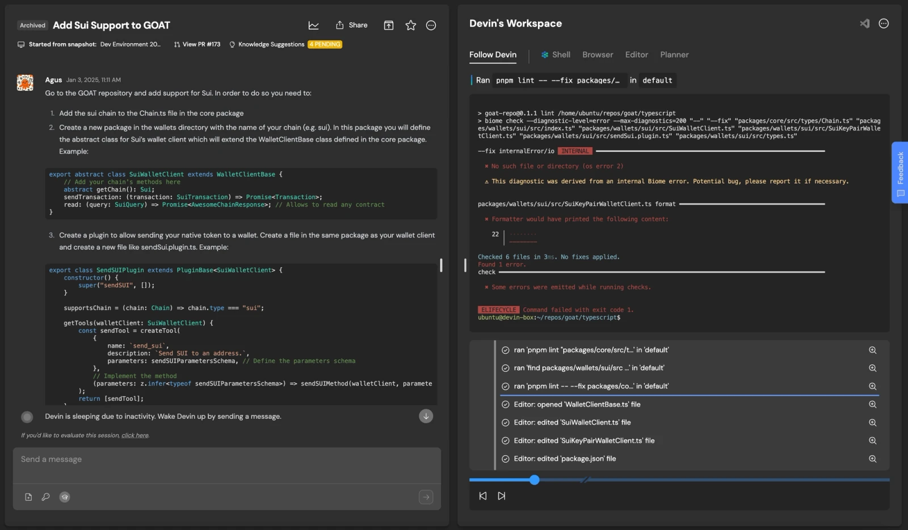Click the Share button

pyautogui.click(x=351, y=26)
